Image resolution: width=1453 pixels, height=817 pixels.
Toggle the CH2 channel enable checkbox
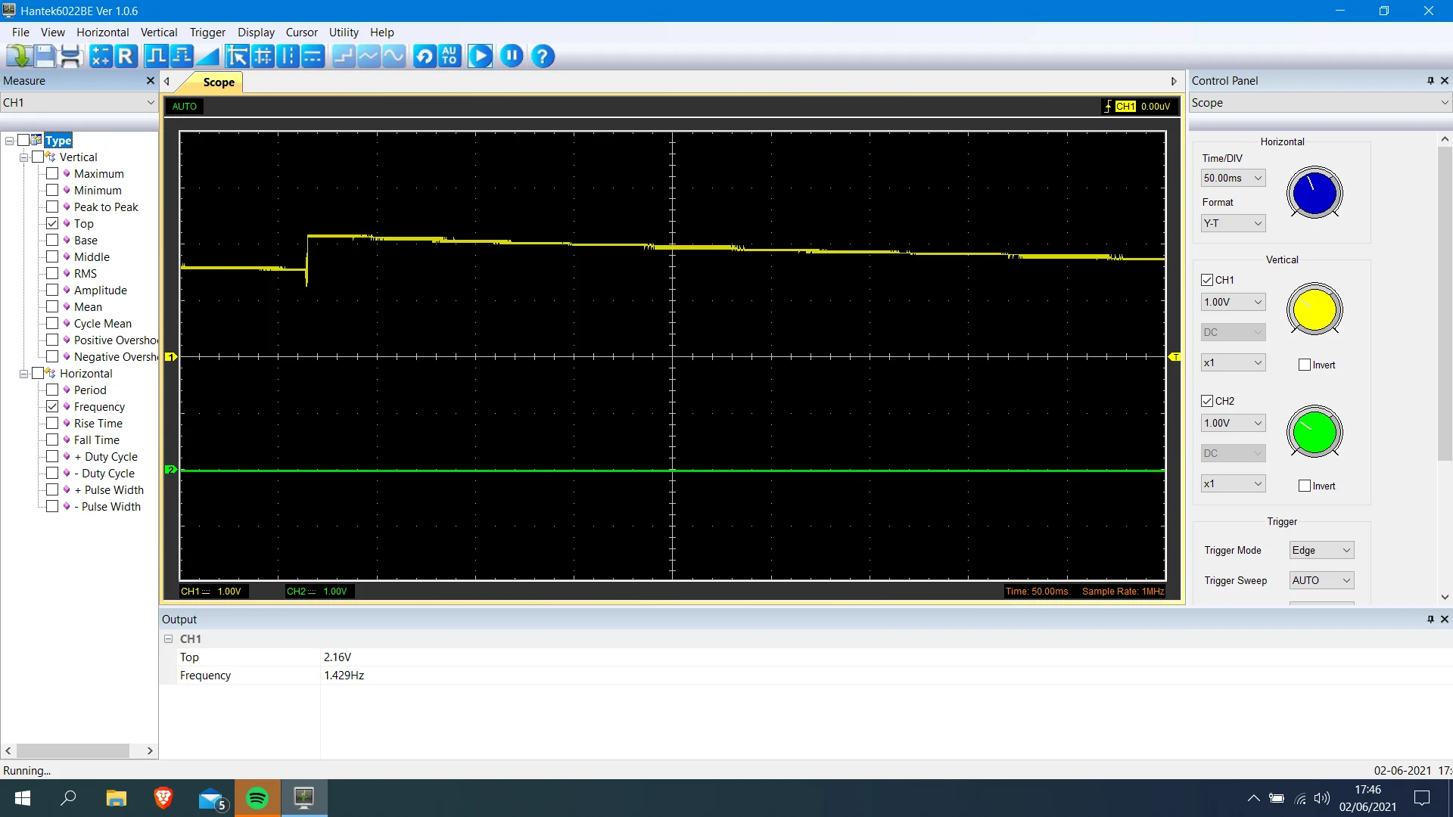click(x=1207, y=401)
